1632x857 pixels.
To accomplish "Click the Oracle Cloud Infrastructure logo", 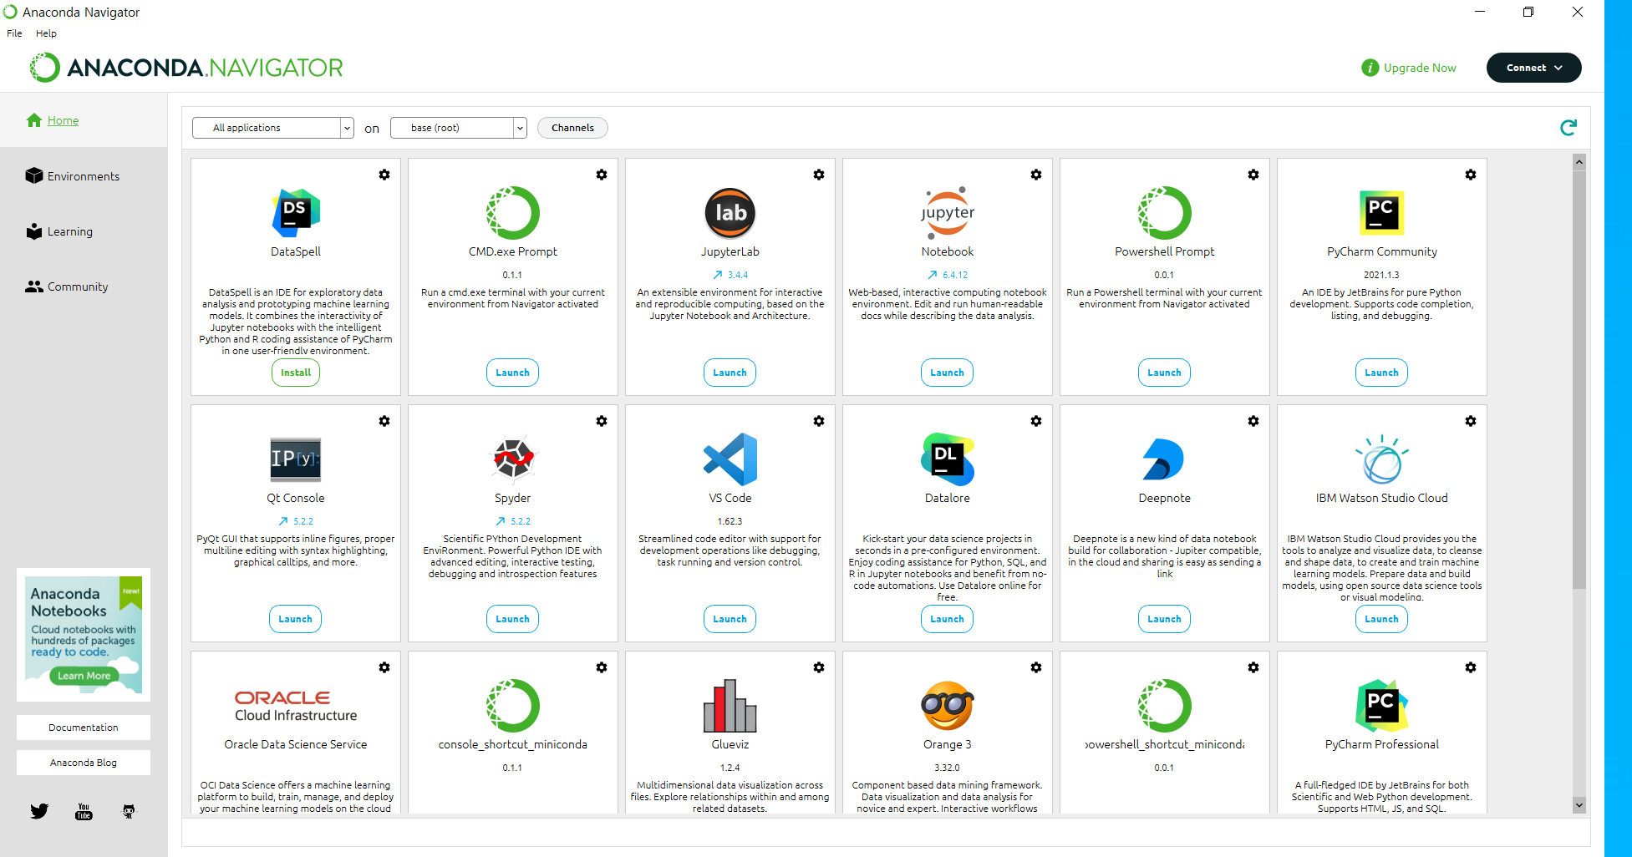I will pos(296,706).
